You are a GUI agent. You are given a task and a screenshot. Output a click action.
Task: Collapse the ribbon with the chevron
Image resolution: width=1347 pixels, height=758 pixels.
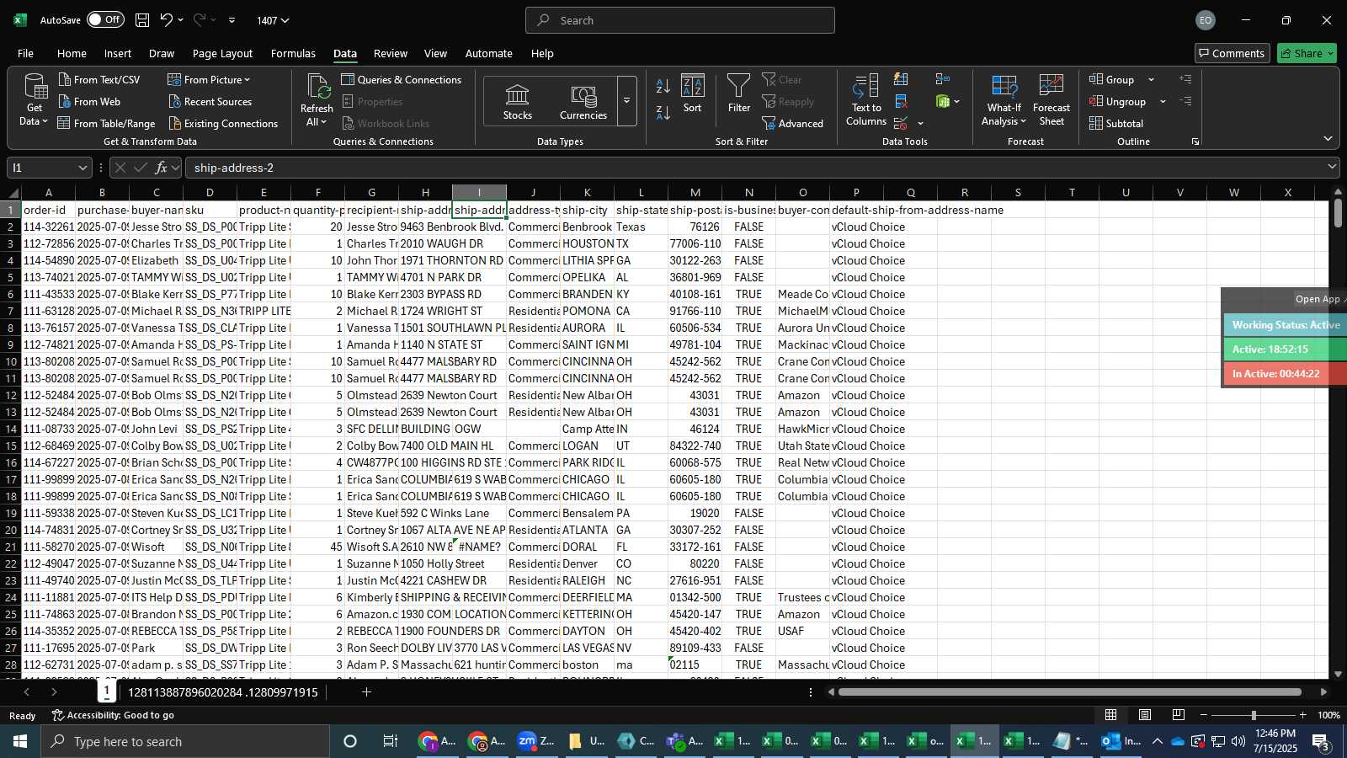(x=1328, y=139)
